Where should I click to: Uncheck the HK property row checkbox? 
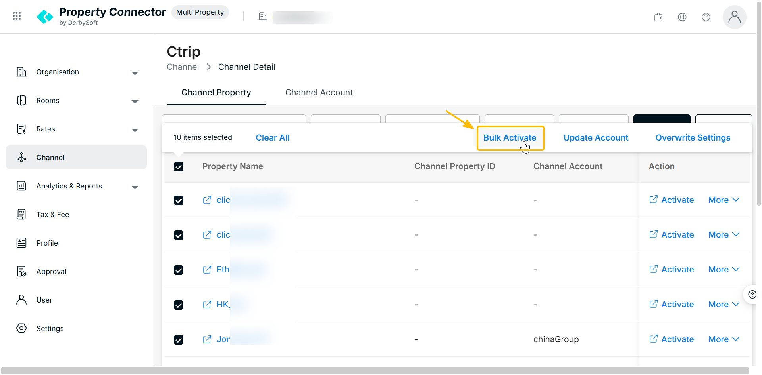click(x=179, y=305)
